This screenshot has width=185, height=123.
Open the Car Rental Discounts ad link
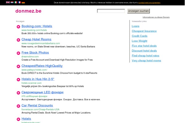tap(37, 105)
